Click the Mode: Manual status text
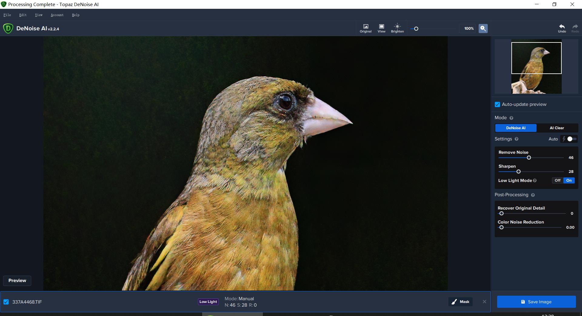This screenshot has width=582, height=316. 239,299
